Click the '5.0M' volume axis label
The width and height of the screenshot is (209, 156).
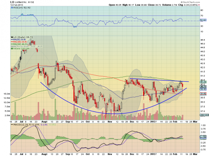click(x=7, y=111)
